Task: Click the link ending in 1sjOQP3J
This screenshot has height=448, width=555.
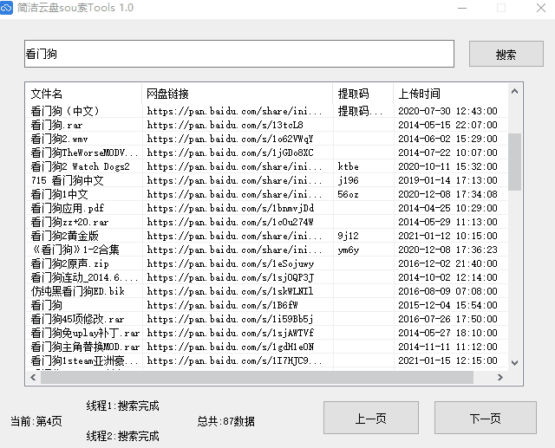Action: [231, 277]
